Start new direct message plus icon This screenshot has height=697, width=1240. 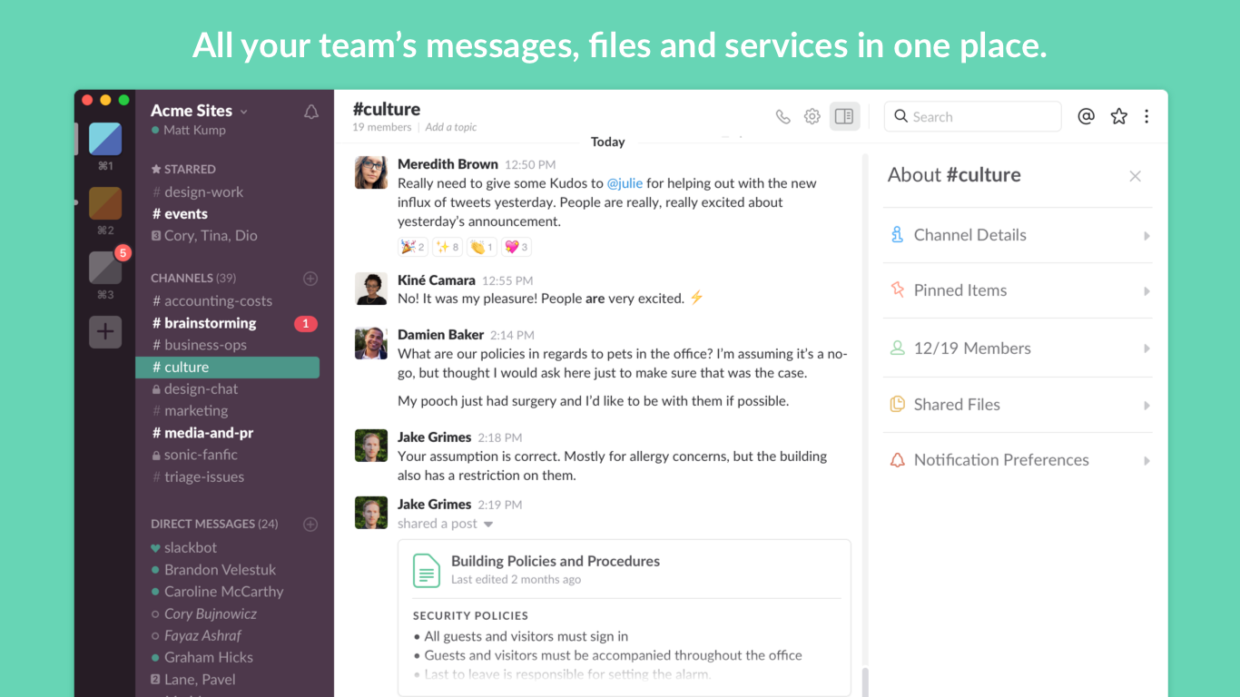coord(310,524)
